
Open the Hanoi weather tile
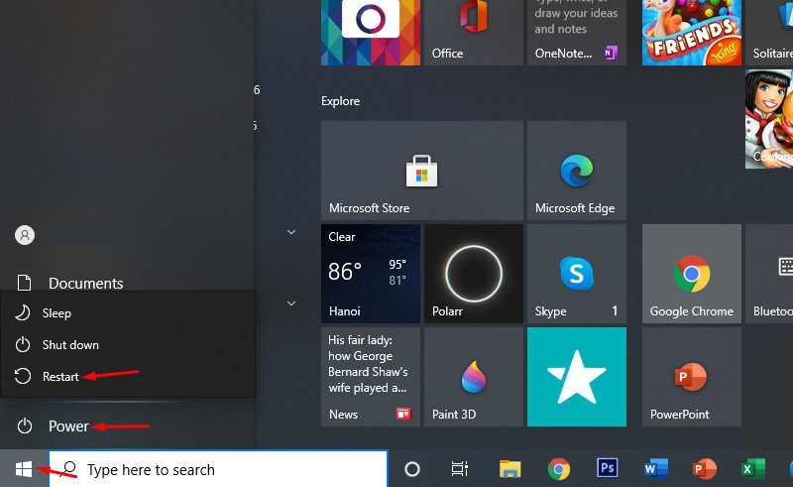coord(370,273)
